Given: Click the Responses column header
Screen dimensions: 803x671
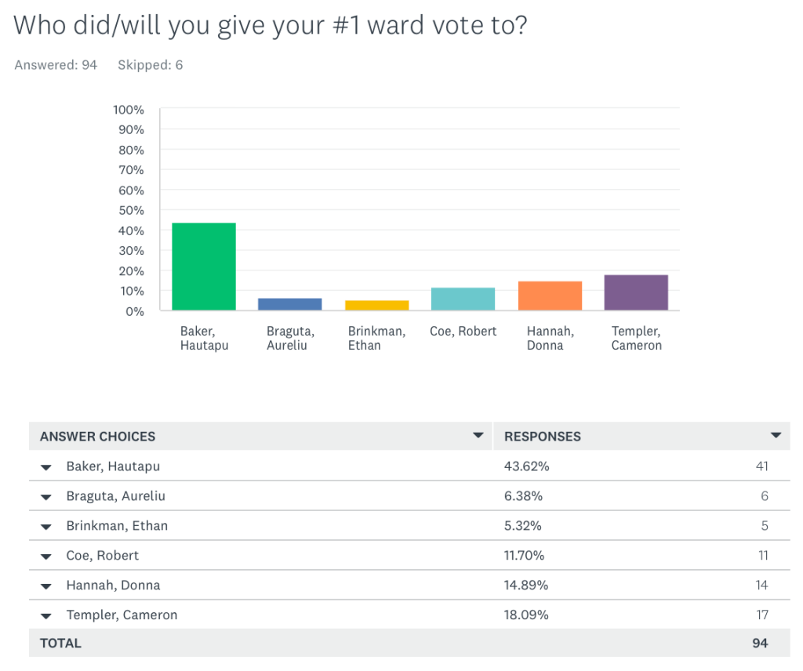Looking at the screenshot, I should 542,436.
